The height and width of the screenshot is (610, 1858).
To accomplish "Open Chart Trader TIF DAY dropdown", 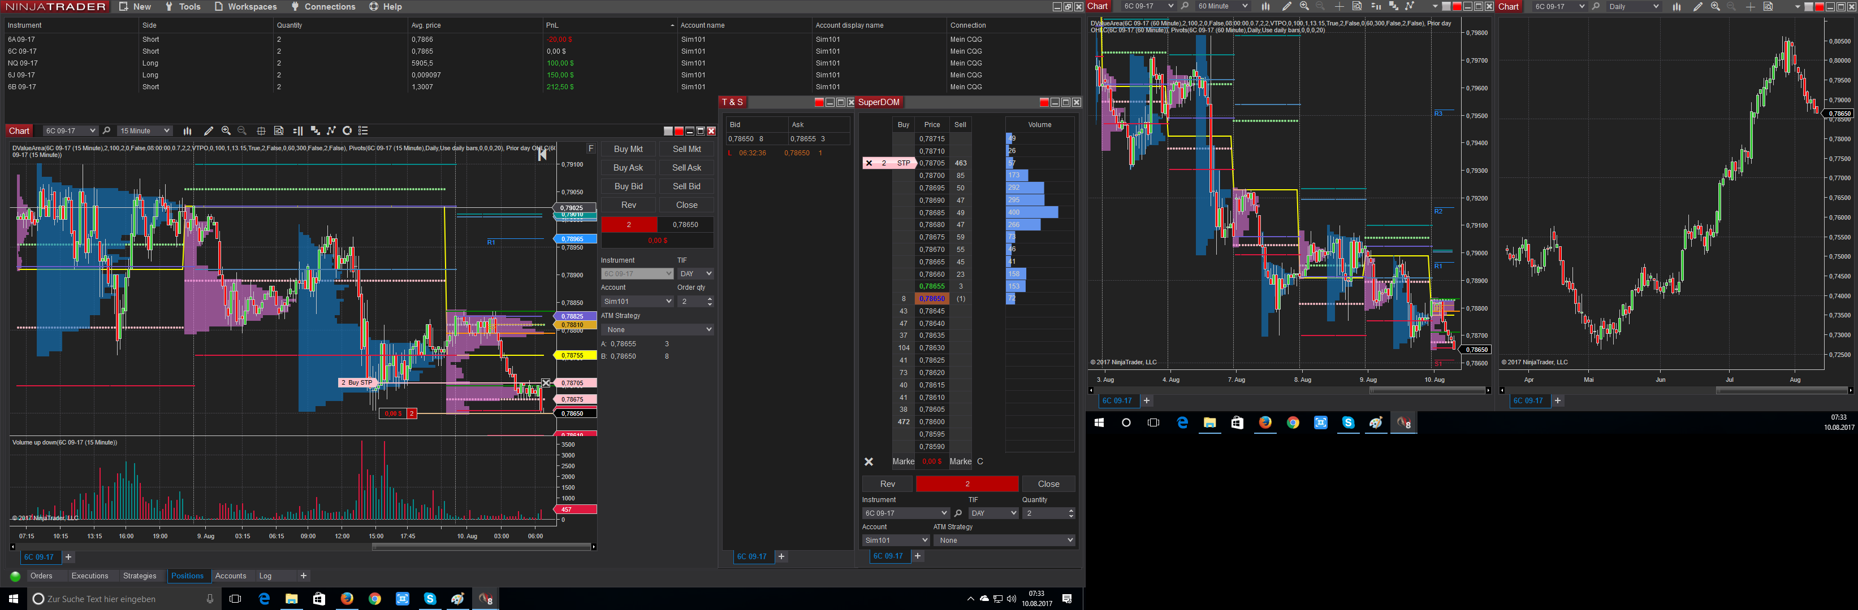I will point(695,274).
